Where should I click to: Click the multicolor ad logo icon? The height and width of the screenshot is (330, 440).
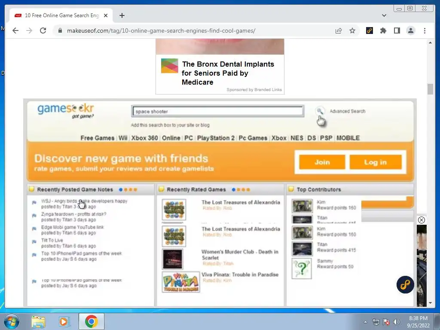169,66
